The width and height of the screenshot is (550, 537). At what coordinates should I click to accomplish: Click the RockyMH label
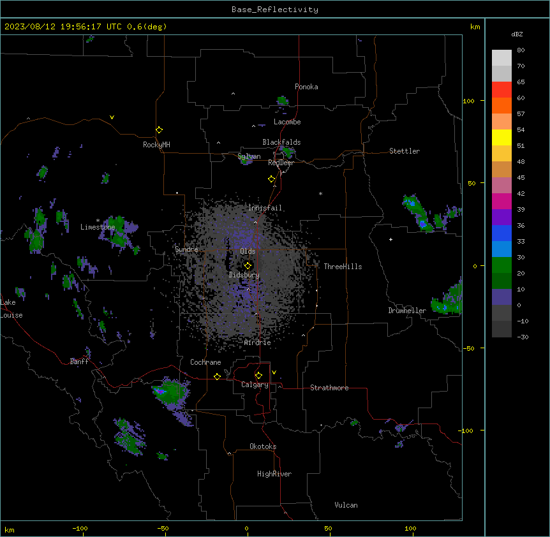pyautogui.click(x=156, y=145)
